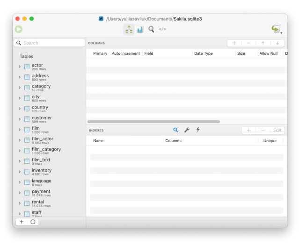This screenshot has width=299, height=246.
Task: Select the triggers lightning icon
Action: click(198, 130)
